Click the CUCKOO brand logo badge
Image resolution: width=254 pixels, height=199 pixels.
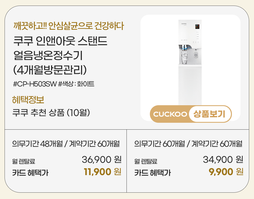[x=170, y=114]
